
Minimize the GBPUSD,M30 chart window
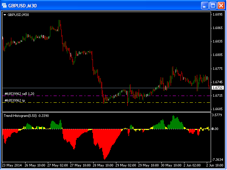pyautogui.click(x=205, y=6)
